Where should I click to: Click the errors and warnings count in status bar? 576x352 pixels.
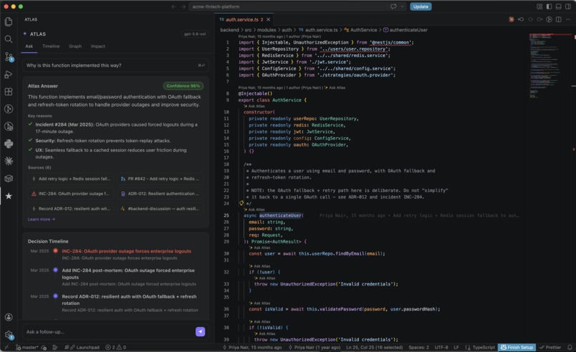point(116,347)
